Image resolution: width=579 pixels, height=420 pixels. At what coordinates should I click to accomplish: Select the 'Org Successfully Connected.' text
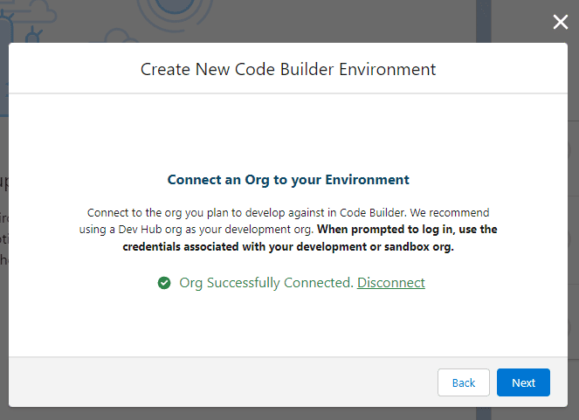click(x=266, y=283)
